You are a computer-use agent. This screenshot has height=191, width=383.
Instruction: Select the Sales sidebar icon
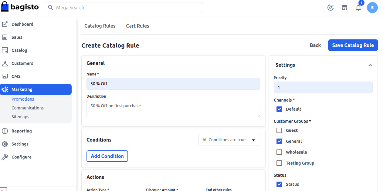point(5,37)
